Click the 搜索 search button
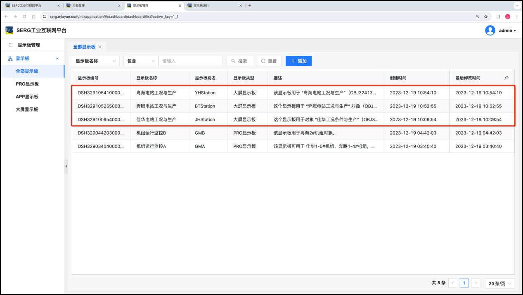The width and height of the screenshot is (523, 295). click(x=239, y=61)
